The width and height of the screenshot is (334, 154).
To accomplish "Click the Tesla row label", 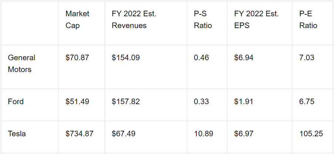I will click(x=17, y=134).
